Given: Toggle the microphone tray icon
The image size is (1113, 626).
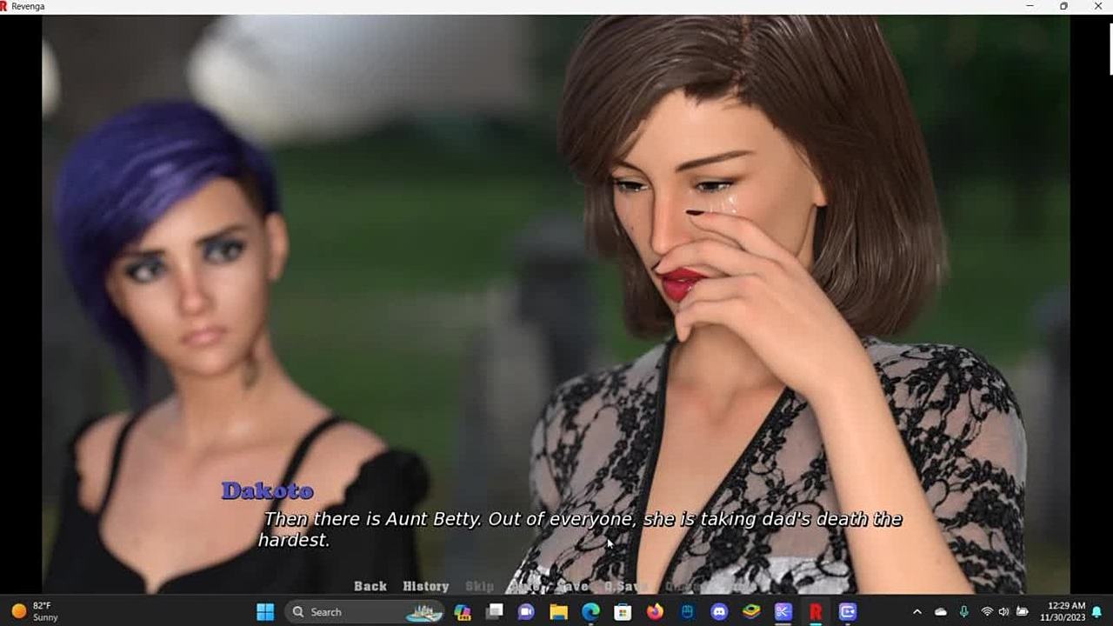Looking at the screenshot, I should click(x=963, y=612).
